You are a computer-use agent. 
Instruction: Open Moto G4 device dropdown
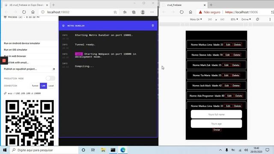click(196, 19)
